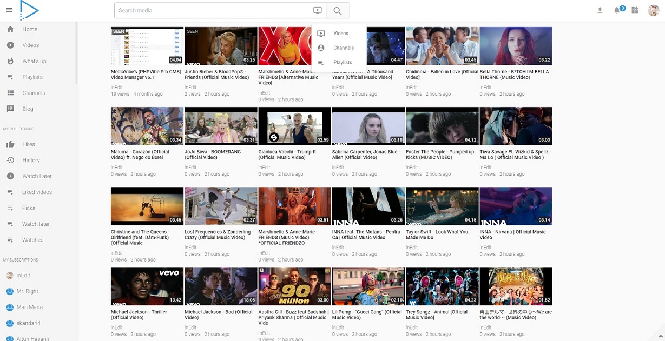Viewport: 665px width, 341px height.
Task: Play Gianluca Vacchi Trump-It thumbnail
Action: [295, 126]
